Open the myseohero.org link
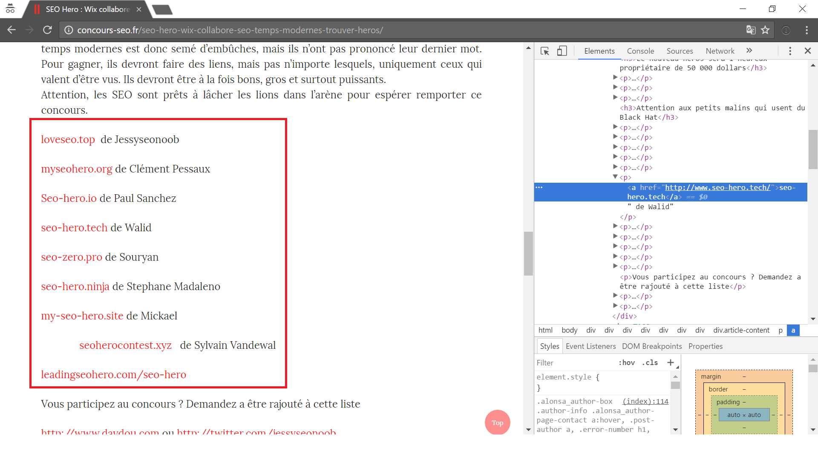 (x=77, y=169)
